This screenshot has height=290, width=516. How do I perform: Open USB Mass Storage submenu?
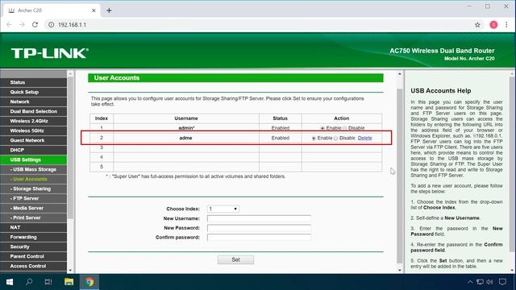point(33,169)
